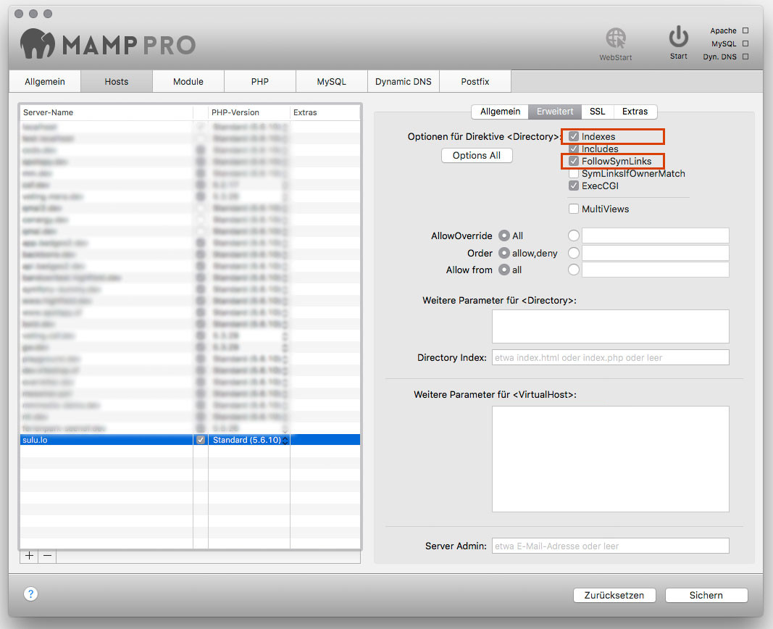Click the Directory Index input field
Screen dimensions: 773x629
click(x=610, y=357)
